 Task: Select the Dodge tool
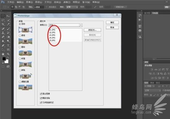tap(8, 41)
